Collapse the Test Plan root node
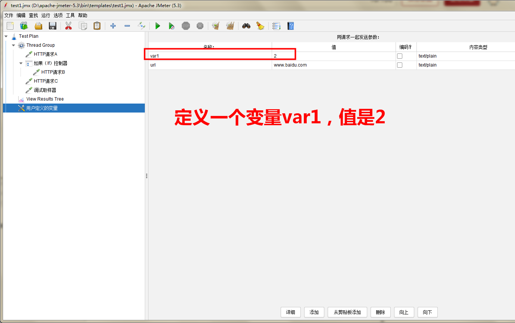515x323 pixels. pos(5,36)
